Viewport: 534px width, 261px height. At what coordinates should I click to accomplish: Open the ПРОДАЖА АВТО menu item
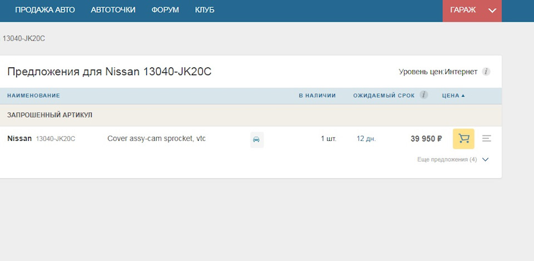[x=45, y=10]
